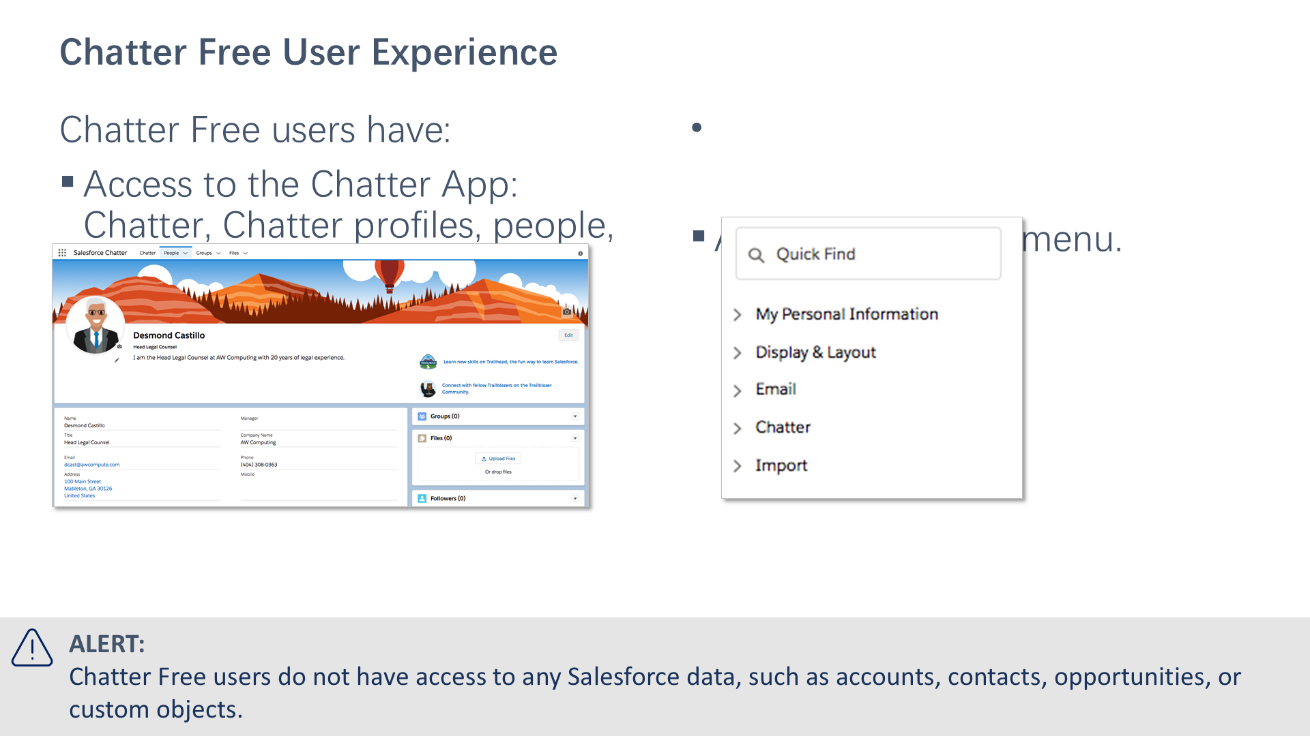Open the Chatter tab
The image size is (1310, 736).
[147, 253]
